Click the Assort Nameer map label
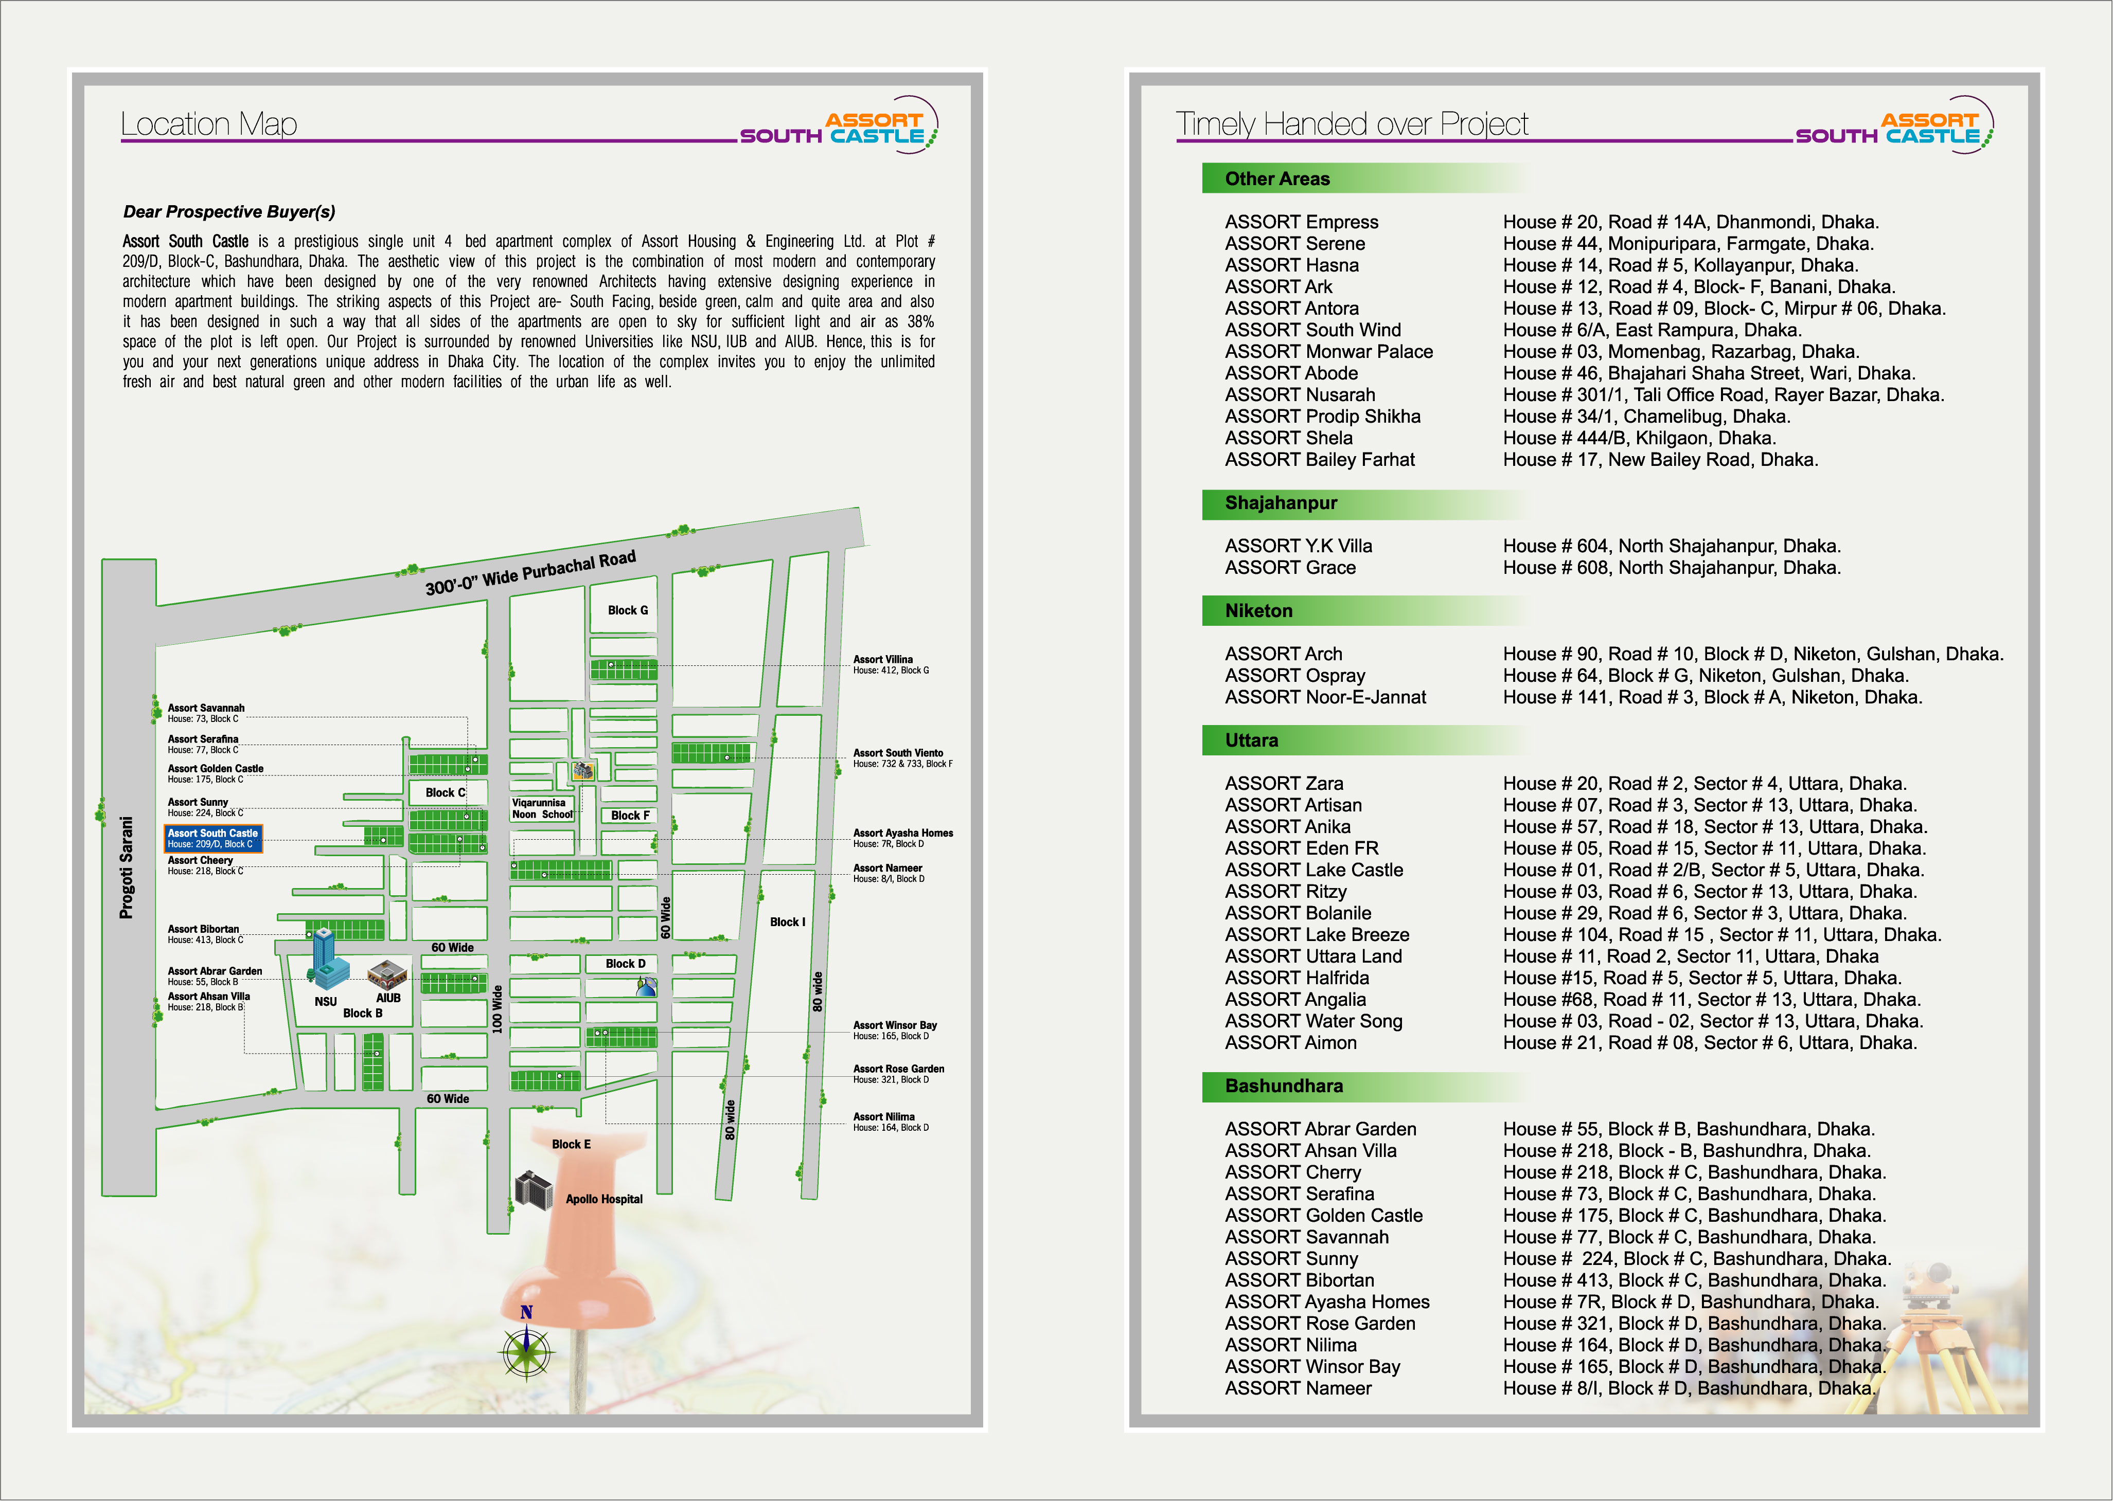The image size is (2113, 1501). coord(889,874)
